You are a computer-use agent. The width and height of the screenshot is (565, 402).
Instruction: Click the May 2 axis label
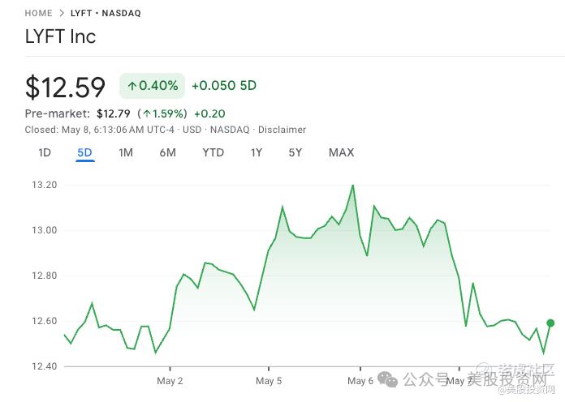[170, 381]
